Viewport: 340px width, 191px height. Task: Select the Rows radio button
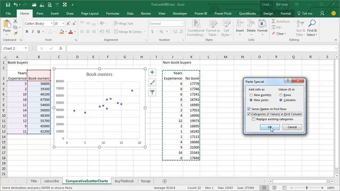click(281, 95)
